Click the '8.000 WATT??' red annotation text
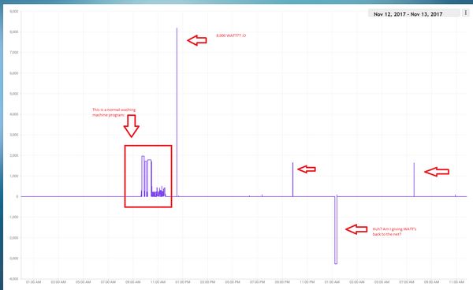 (x=231, y=35)
